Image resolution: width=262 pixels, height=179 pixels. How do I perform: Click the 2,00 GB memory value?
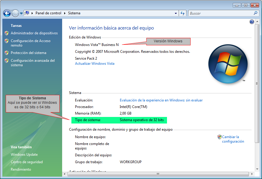pyautogui.click(x=125, y=113)
